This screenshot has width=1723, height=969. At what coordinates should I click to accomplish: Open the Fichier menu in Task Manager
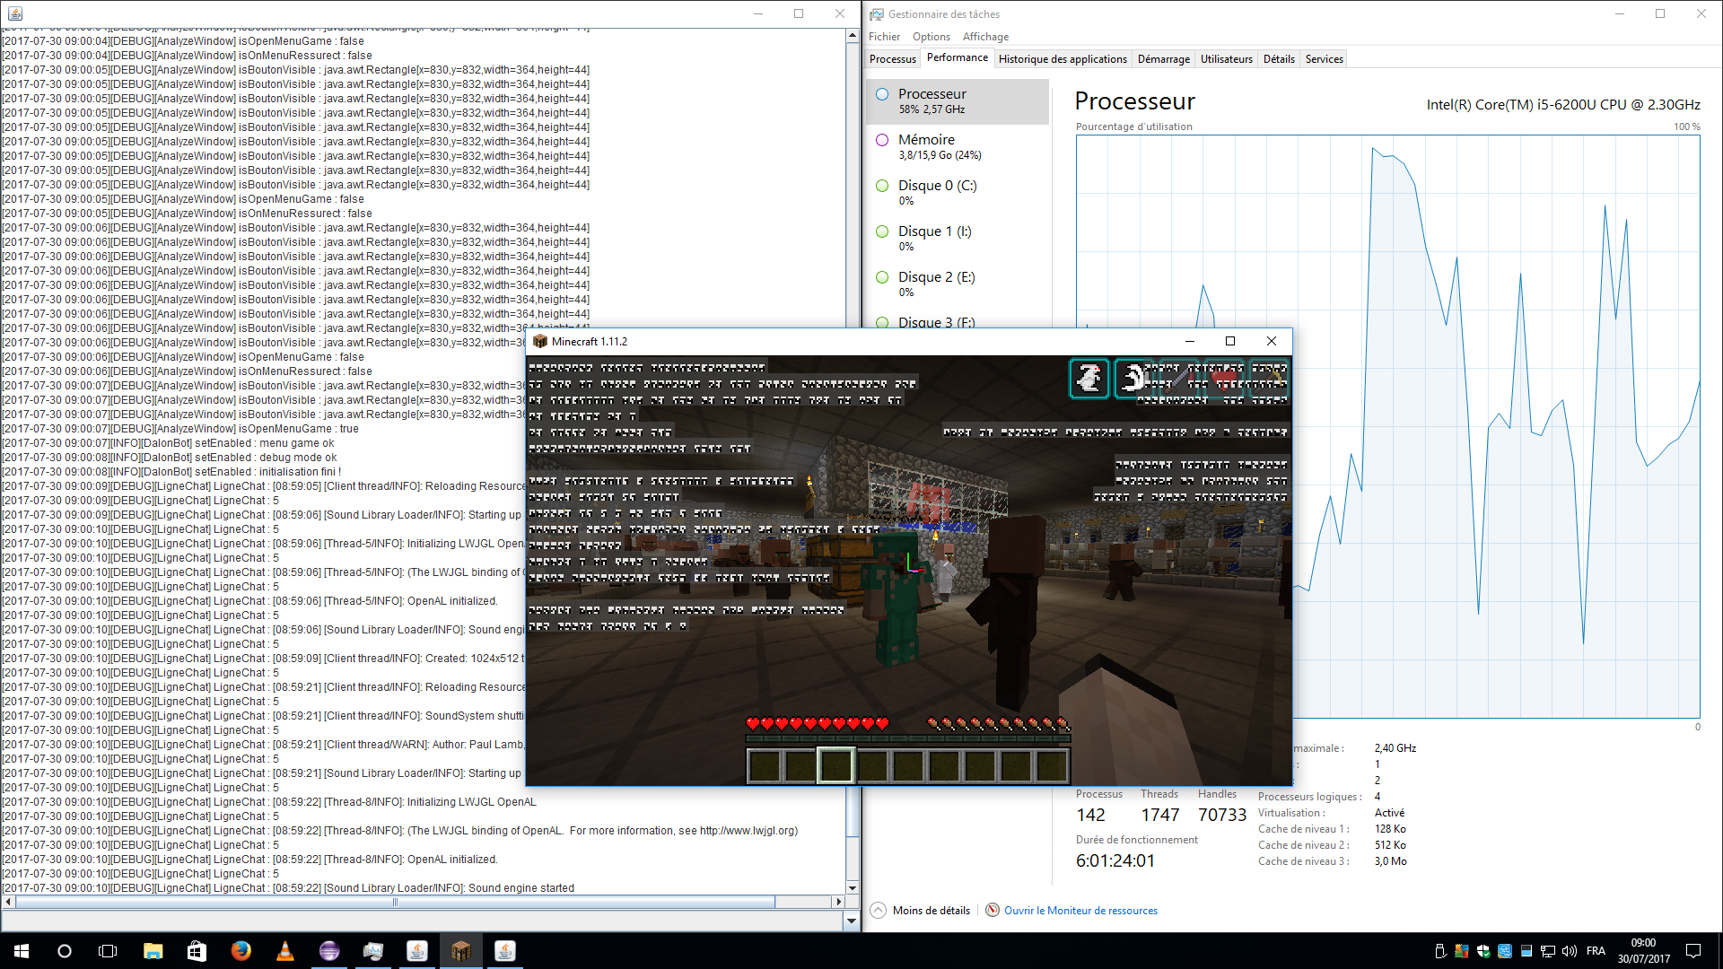coord(884,37)
